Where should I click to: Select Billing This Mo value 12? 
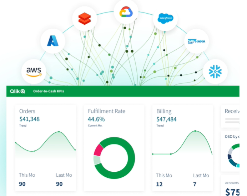click(x=159, y=184)
